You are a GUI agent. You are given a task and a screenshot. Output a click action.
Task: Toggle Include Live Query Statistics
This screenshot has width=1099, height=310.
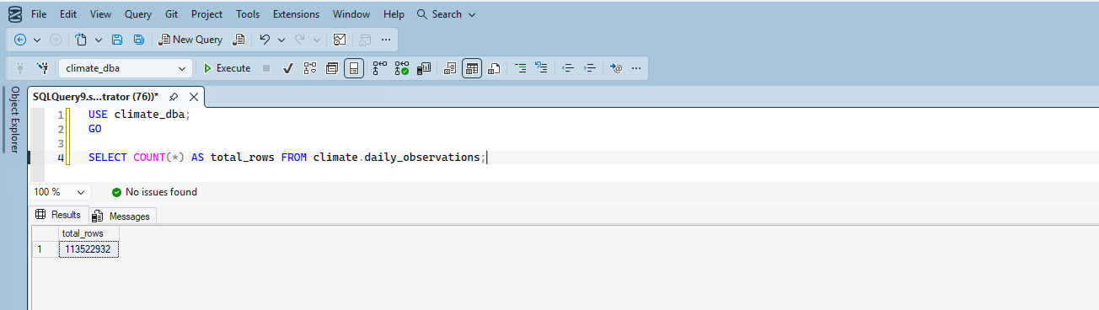pos(402,68)
